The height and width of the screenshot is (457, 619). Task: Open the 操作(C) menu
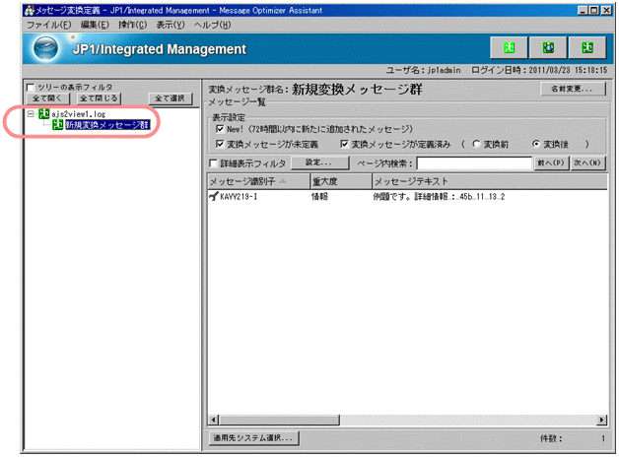136,23
